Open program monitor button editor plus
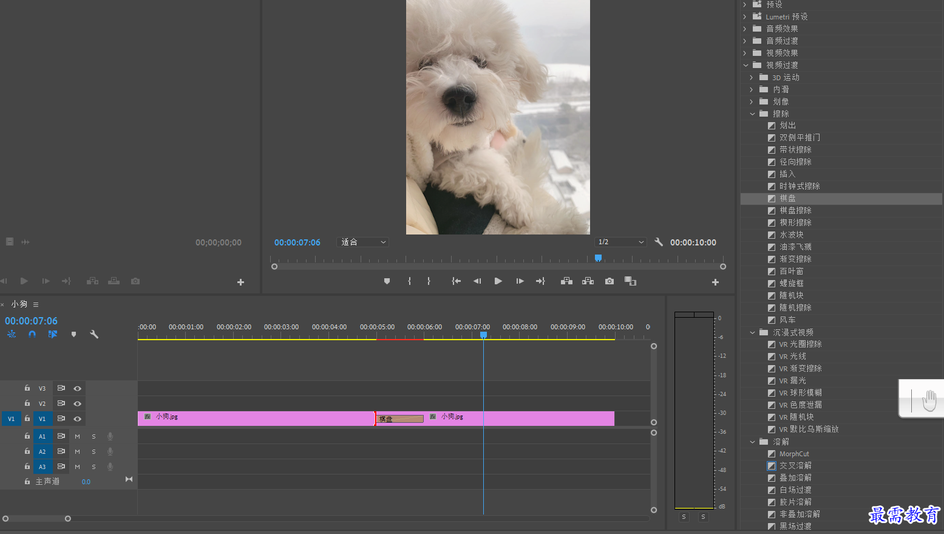 (715, 282)
